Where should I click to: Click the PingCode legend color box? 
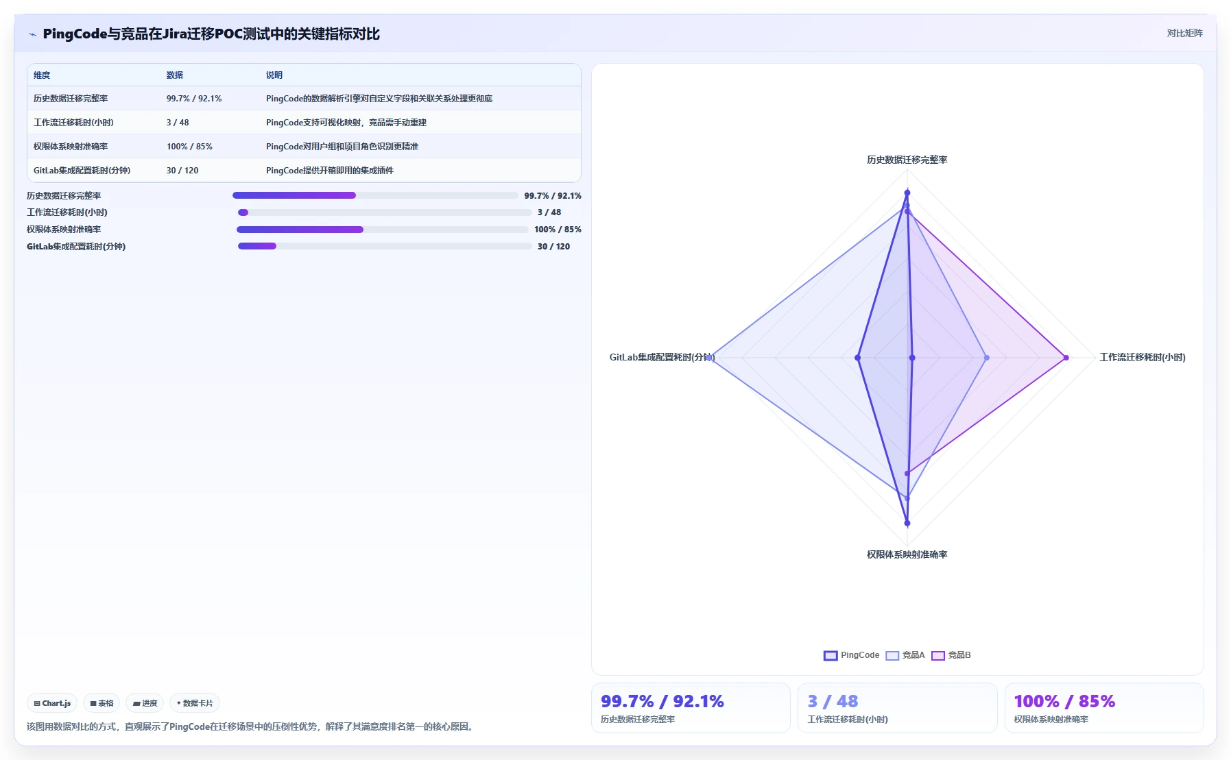tap(830, 656)
